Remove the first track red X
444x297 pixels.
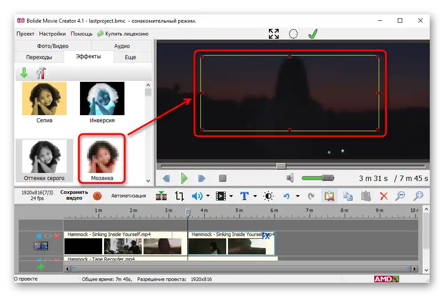pyautogui.click(x=57, y=236)
